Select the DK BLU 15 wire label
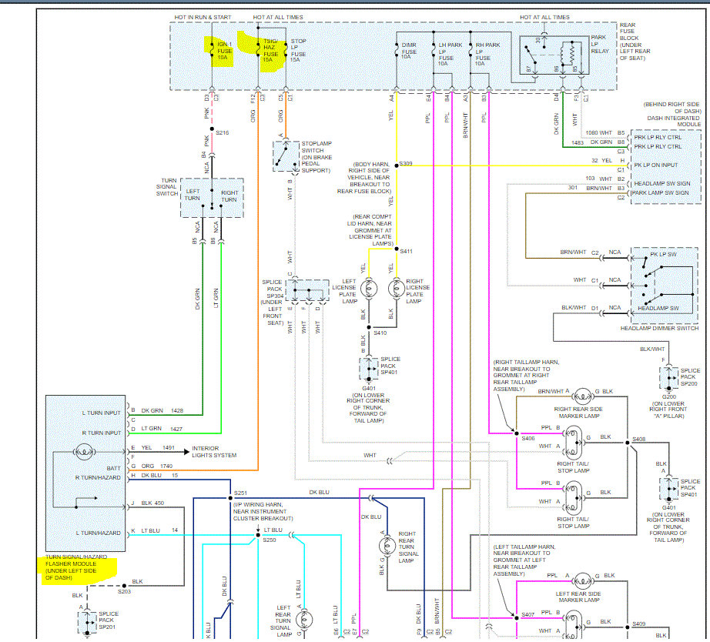Screen dimensions: 710x642 click(159, 476)
